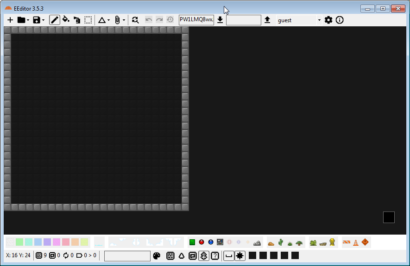Viewport: 410px width, 266px height.
Task: Select the orange traffic cone decoration
Action: click(x=356, y=242)
